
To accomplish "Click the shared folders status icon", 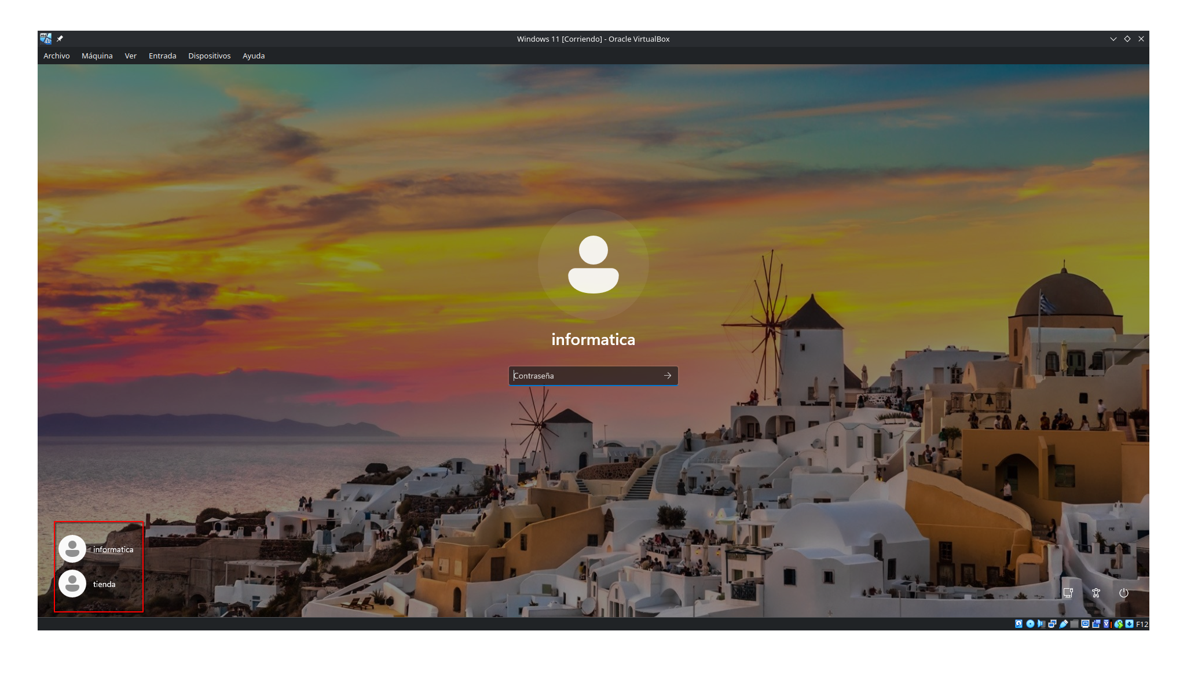I will pos(1074,623).
